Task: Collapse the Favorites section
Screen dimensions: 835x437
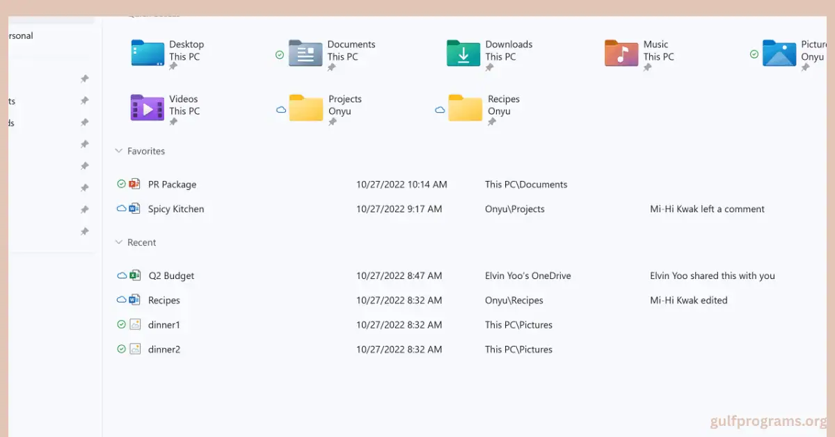Action: [x=118, y=150]
